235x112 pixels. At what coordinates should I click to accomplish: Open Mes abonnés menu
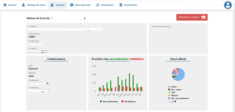(x=80, y=5)
